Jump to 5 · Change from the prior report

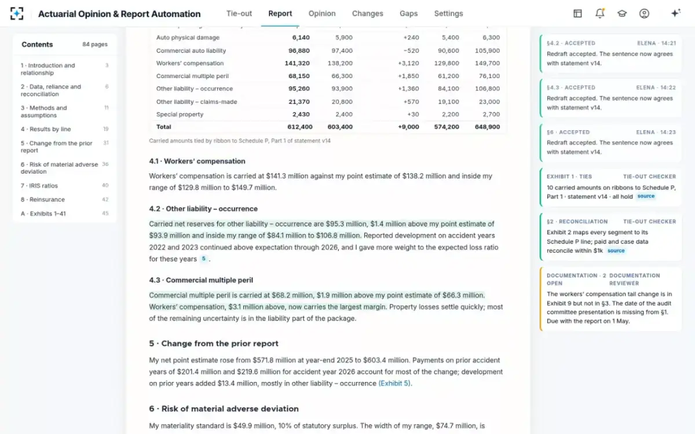[x=64, y=146]
